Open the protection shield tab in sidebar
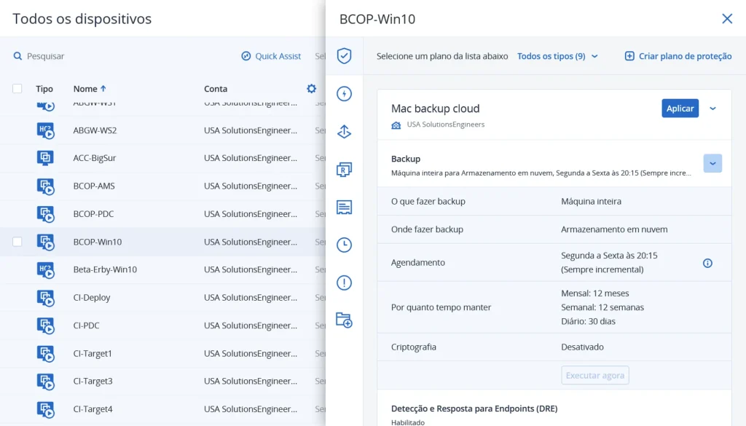The width and height of the screenshot is (746, 426). pyautogui.click(x=344, y=56)
